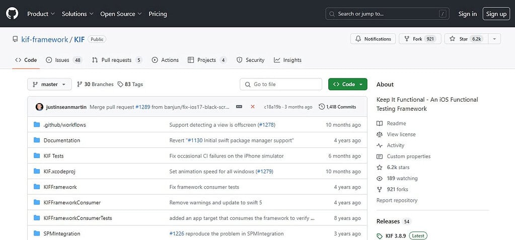Click the Go to file search box
The width and height of the screenshot is (515, 240).
coord(281,85)
